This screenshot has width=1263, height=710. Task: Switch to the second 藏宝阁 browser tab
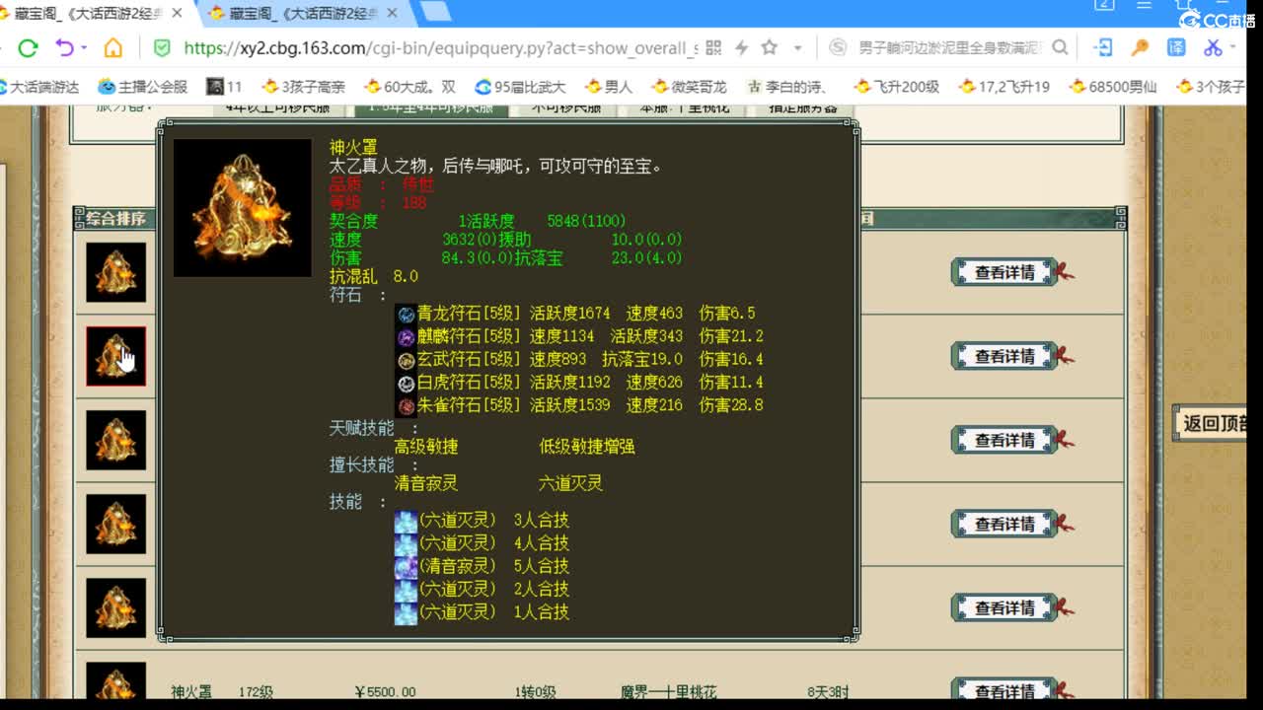coord(301,13)
